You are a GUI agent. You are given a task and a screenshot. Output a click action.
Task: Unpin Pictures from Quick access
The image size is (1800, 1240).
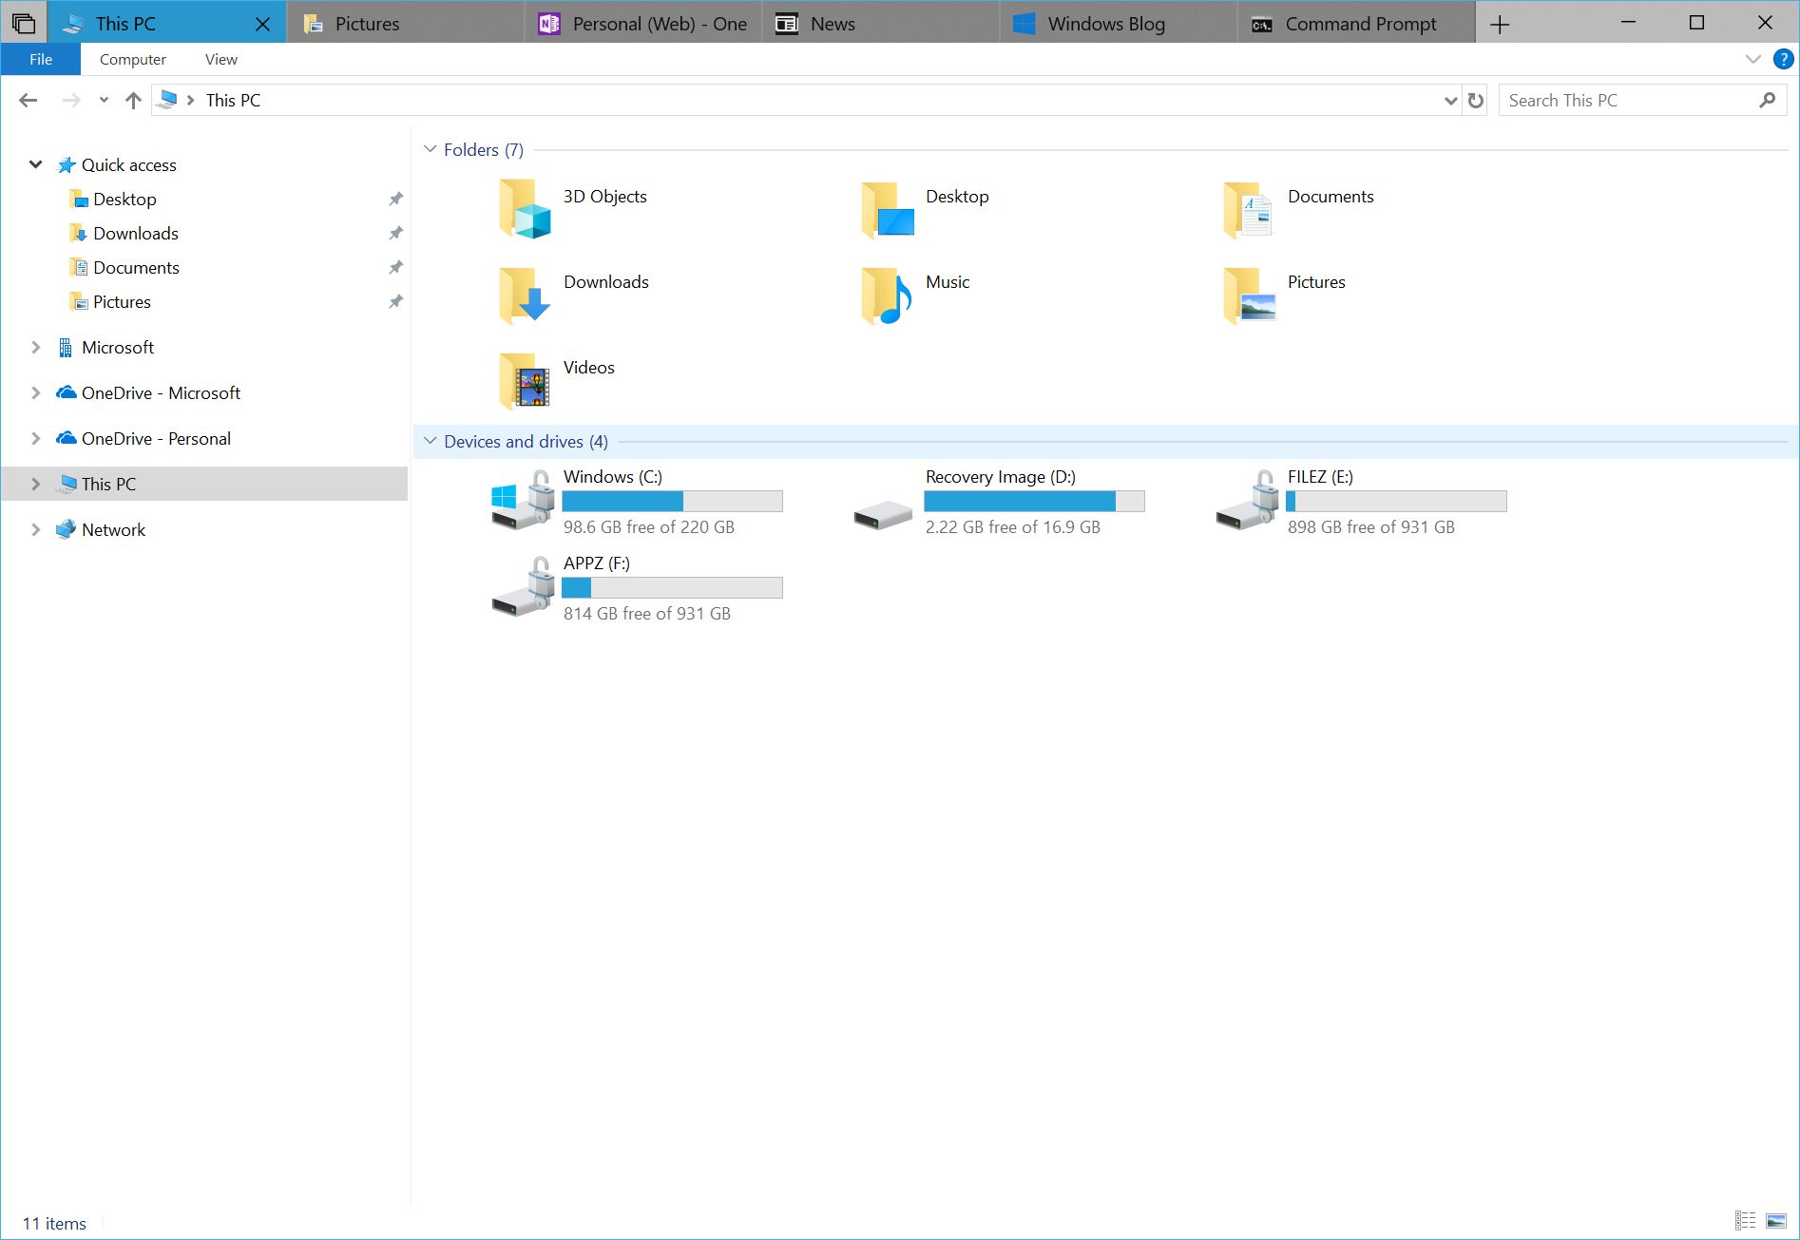[x=396, y=301]
